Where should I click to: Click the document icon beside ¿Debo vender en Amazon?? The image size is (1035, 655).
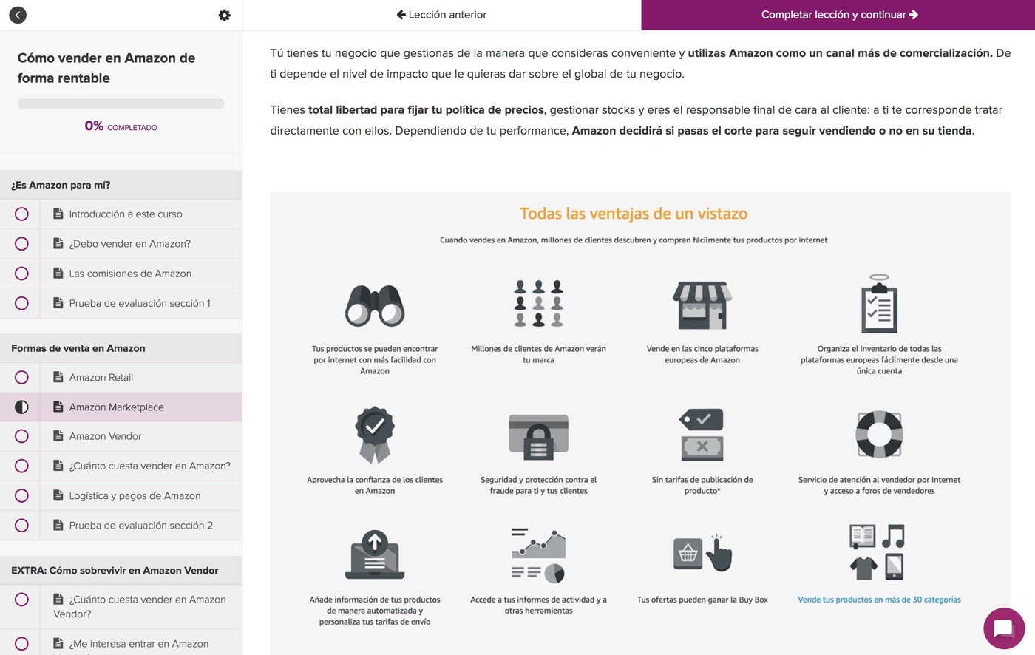click(58, 243)
